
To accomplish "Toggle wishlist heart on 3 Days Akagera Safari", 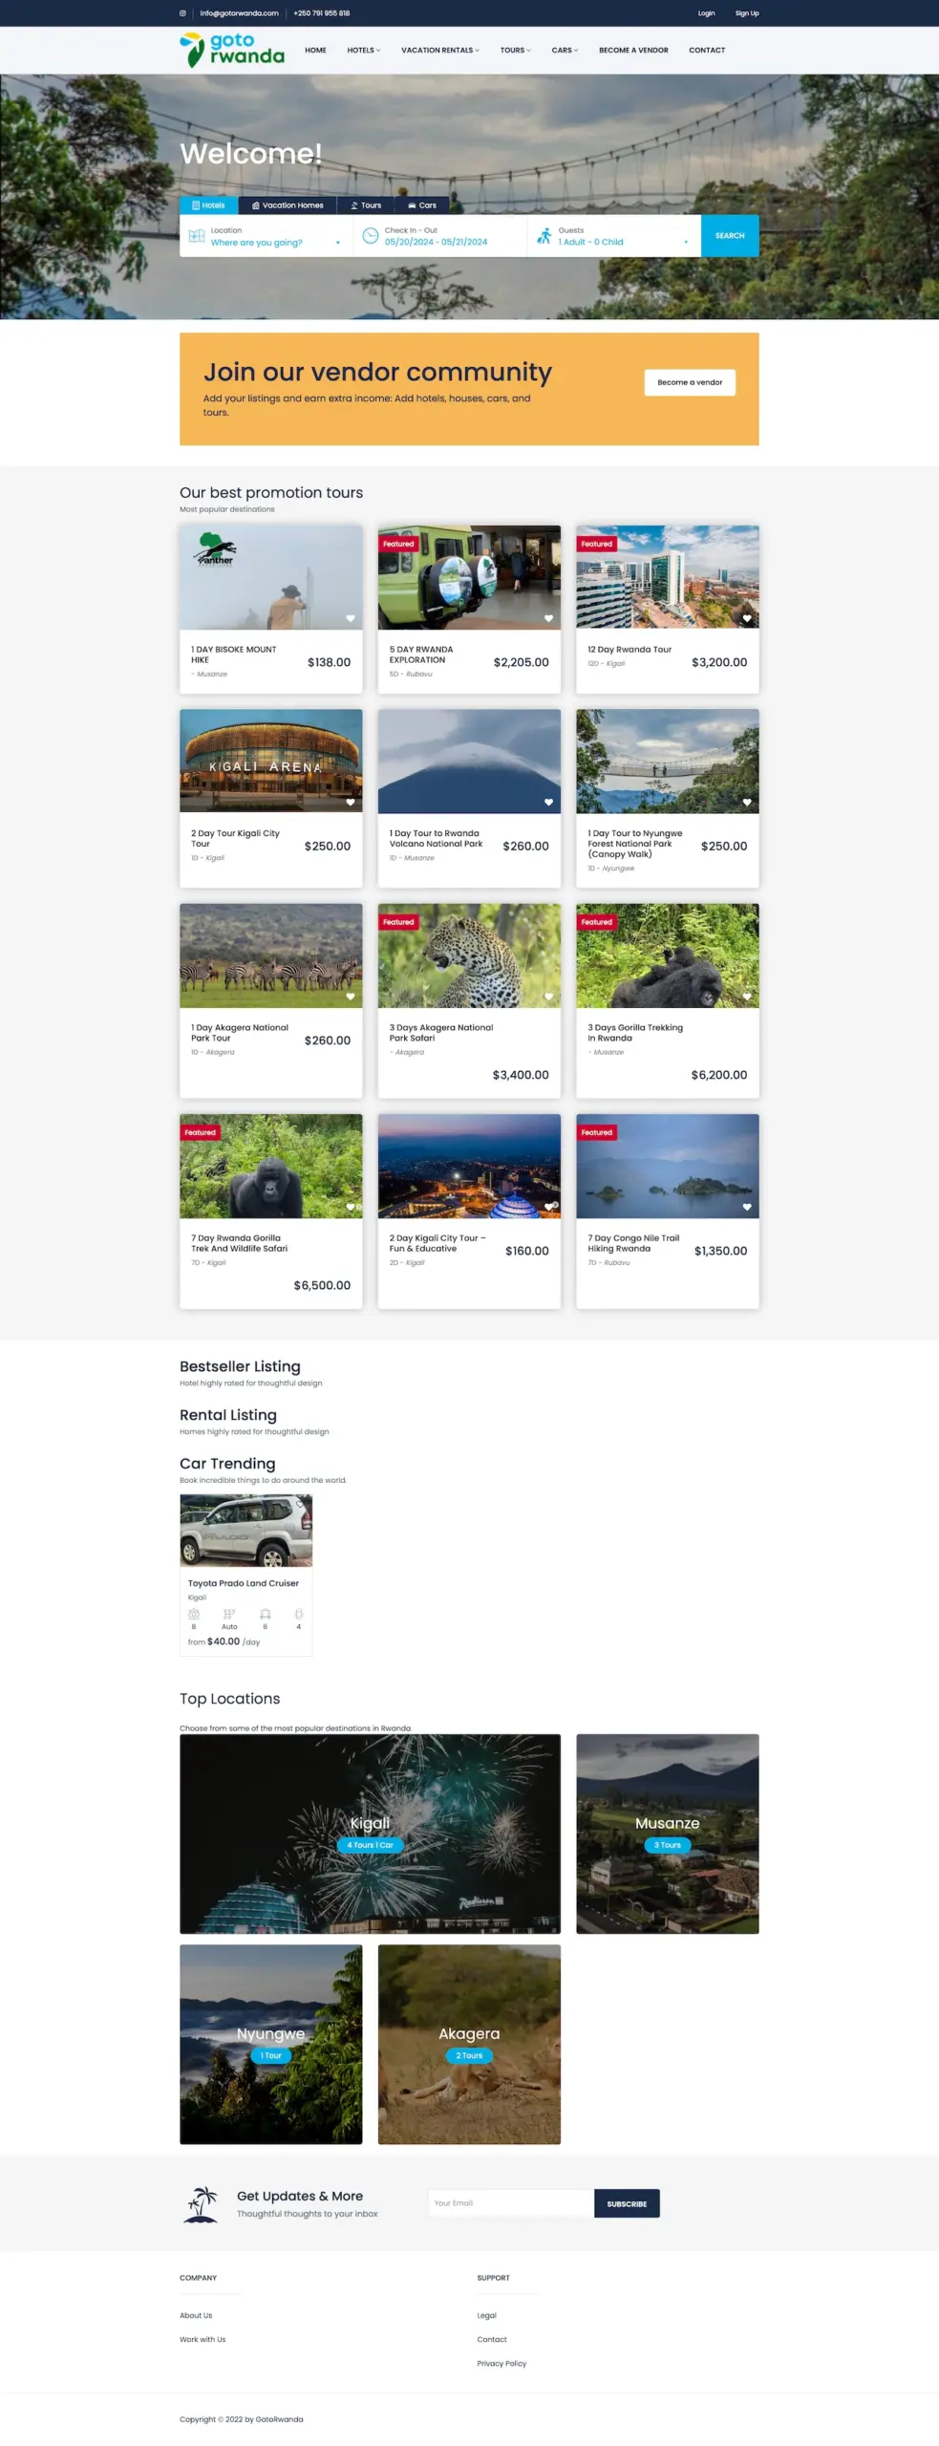I will click(549, 997).
